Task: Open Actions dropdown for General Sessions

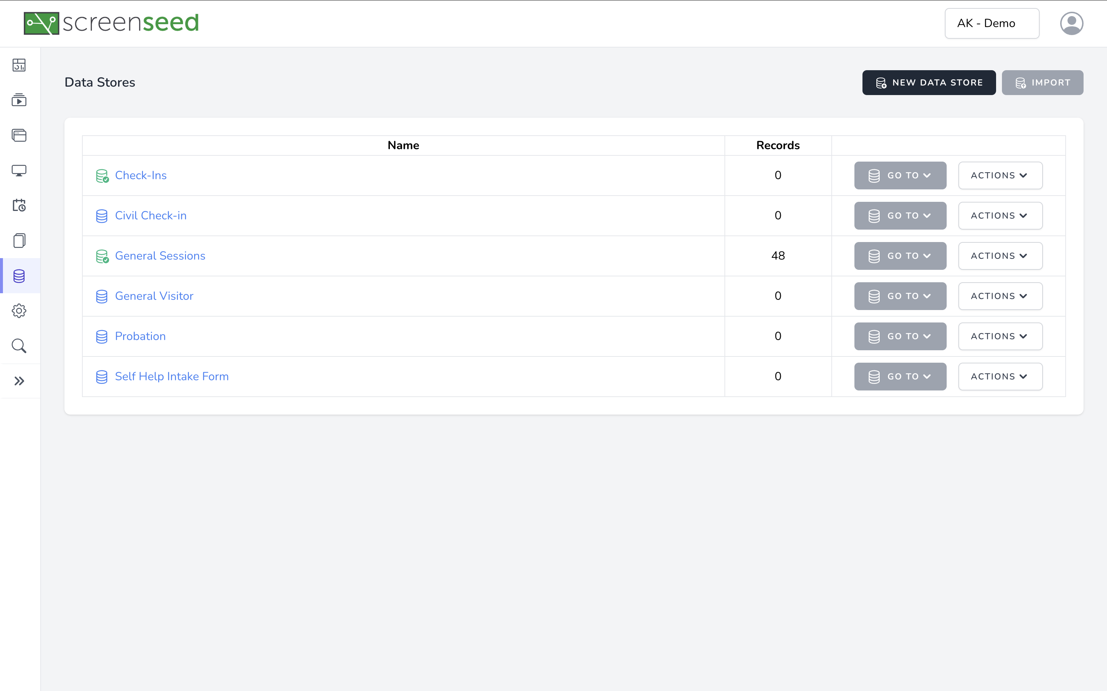Action: coord(999,256)
